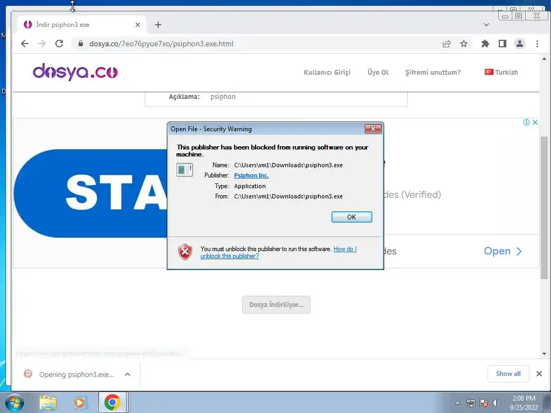551x413 pixels.
Task: Click Chrome icon in taskbar
Action: tap(112, 402)
